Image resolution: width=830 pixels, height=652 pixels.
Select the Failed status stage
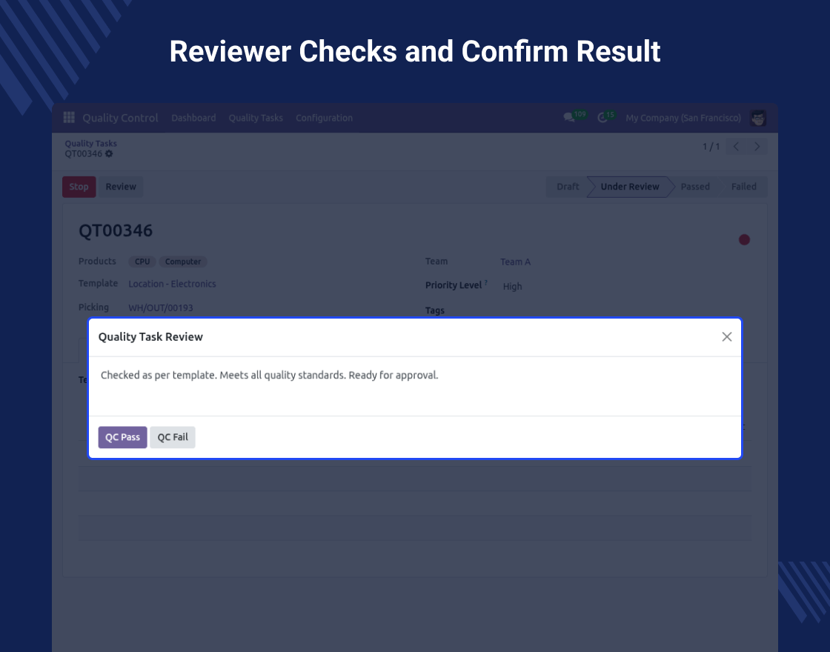pyautogui.click(x=743, y=187)
